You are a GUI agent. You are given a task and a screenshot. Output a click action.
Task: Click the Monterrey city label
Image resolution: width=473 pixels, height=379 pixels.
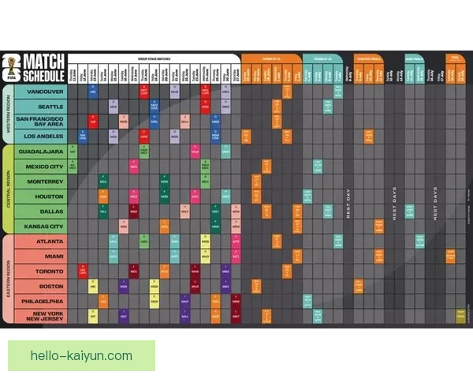point(40,182)
